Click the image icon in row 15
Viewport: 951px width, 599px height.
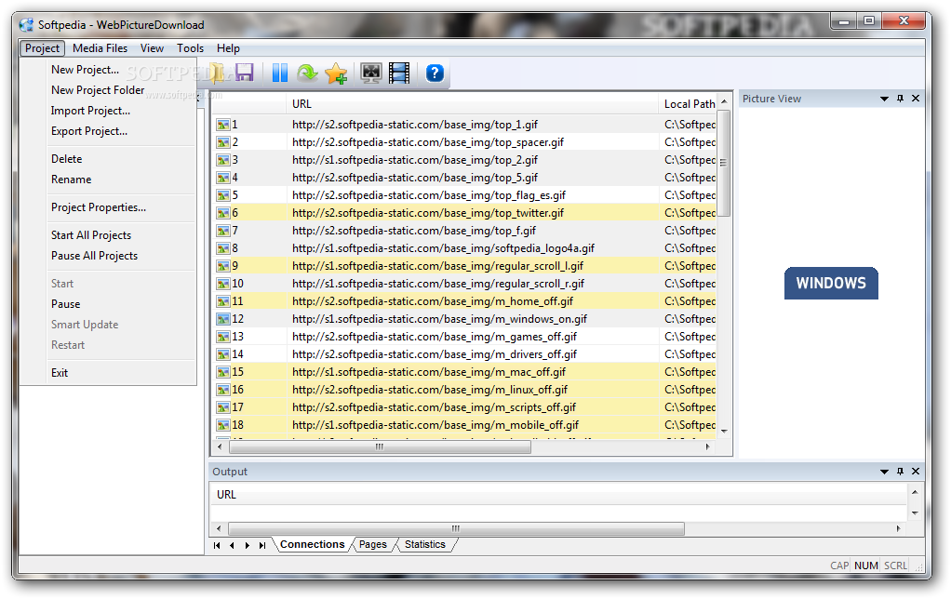223,372
